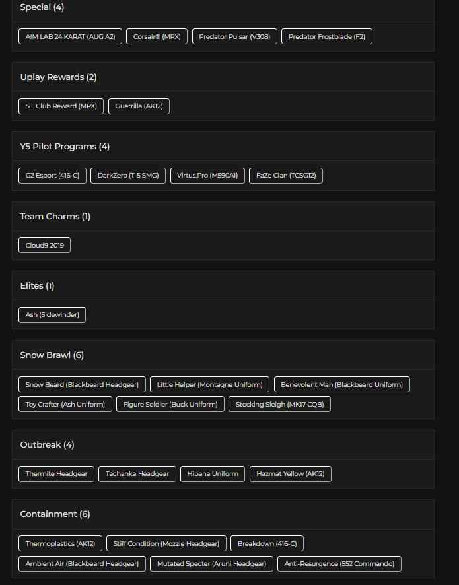Image resolution: width=459 pixels, height=585 pixels.
Task: Pick Stocking Sleigh (MK17 CQB) tag
Action: tap(279, 404)
